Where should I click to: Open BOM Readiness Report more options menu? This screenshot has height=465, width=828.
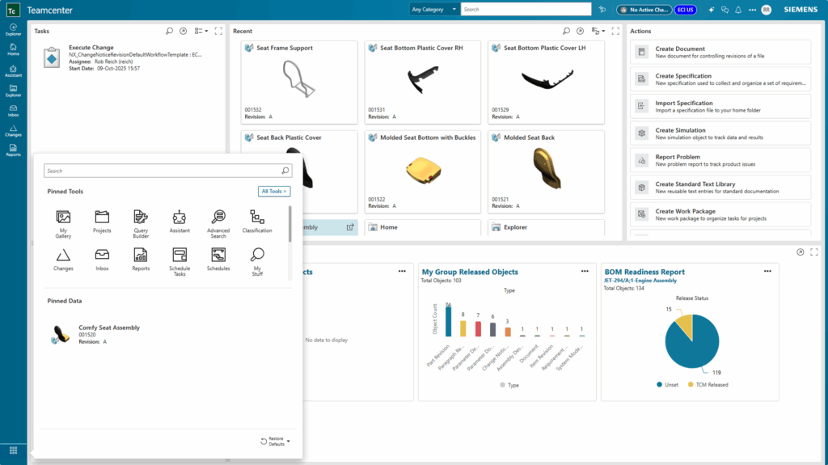(767, 272)
